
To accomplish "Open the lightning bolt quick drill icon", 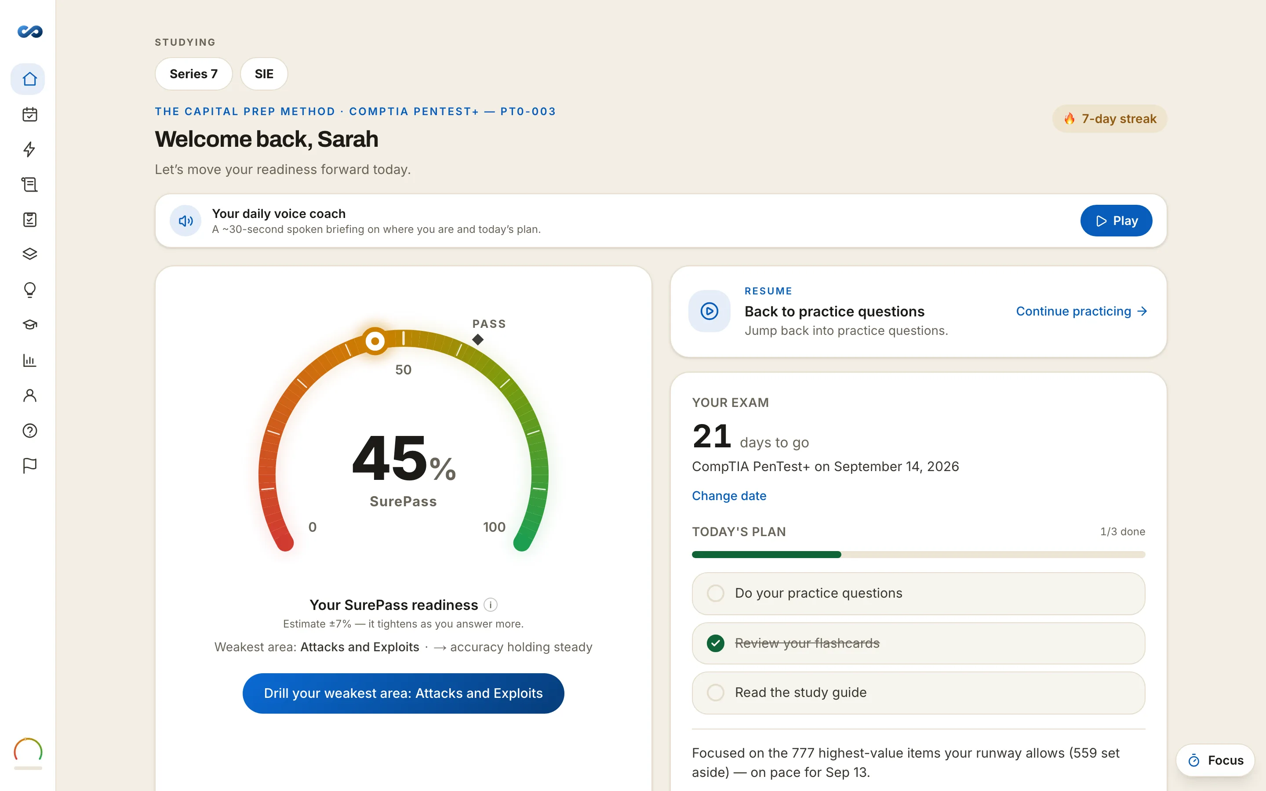I will click(29, 149).
